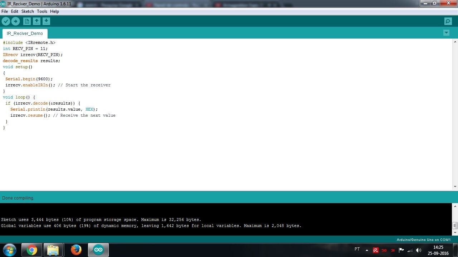Open Windows Explorer from the taskbar

pyautogui.click(x=53, y=250)
